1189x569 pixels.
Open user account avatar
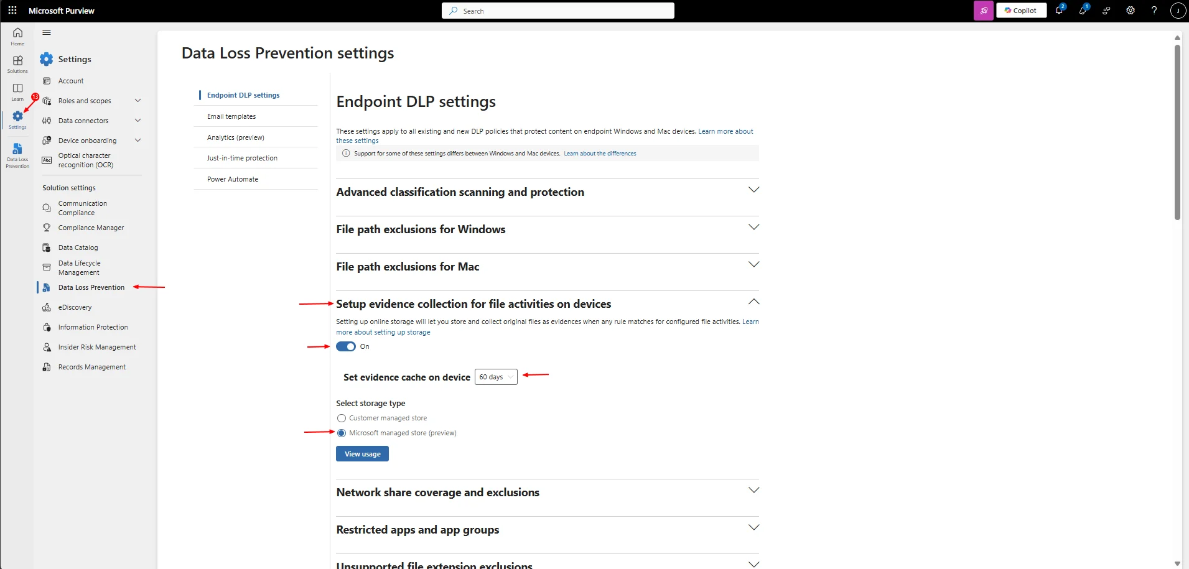tap(1178, 11)
